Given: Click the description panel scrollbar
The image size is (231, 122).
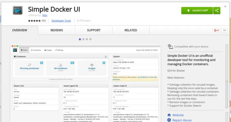Looking at the screenshot, I should 227,76.
